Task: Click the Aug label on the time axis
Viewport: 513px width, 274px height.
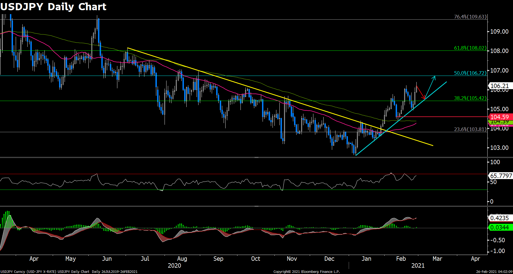Action: [x=182, y=259]
